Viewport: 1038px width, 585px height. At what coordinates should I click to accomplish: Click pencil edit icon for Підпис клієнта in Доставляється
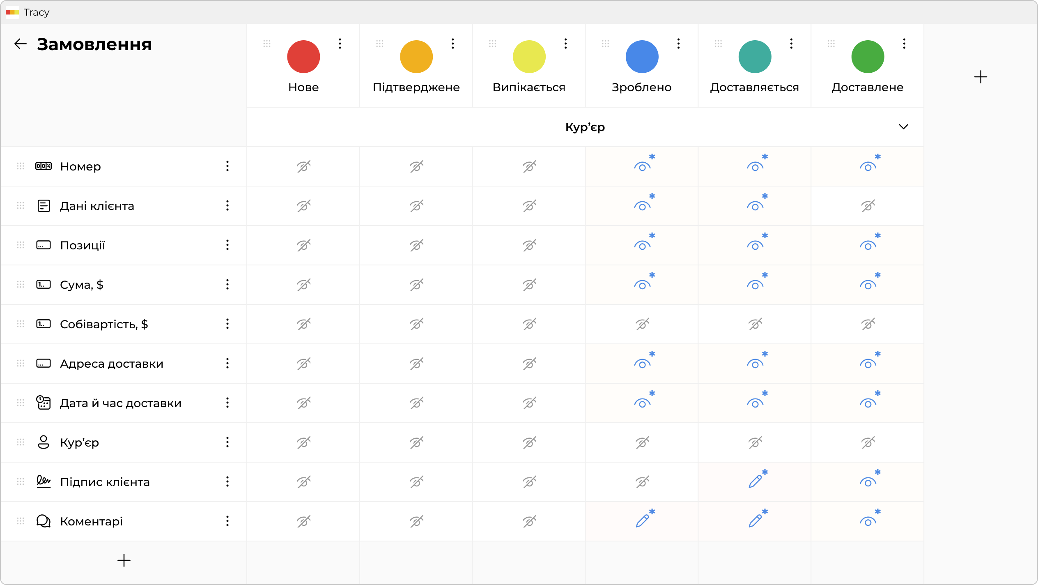pyautogui.click(x=755, y=481)
